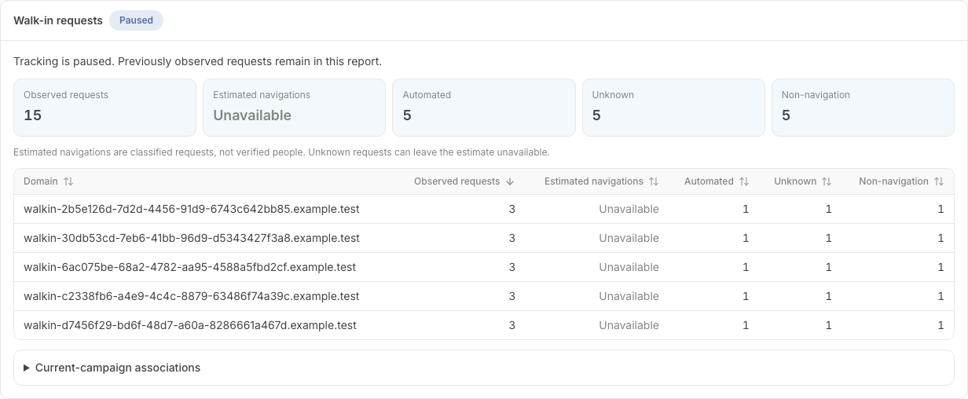Click the Automated column header label

tap(709, 181)
